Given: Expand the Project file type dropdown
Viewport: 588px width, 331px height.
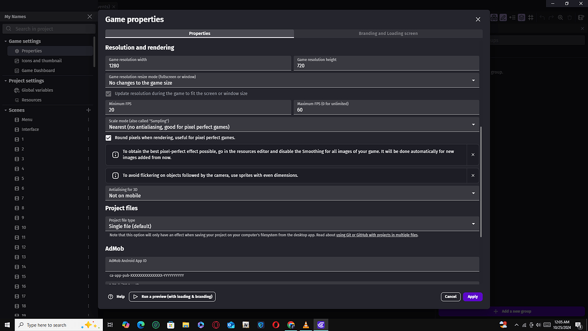Looking at the screenshot, I should coord(293,224).
